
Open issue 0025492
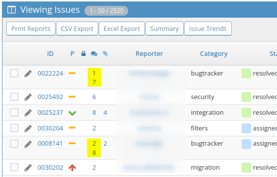tap(51, 97)
